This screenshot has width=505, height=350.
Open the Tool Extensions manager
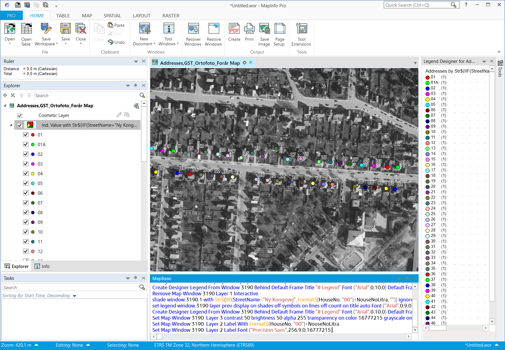coord(301,33)
